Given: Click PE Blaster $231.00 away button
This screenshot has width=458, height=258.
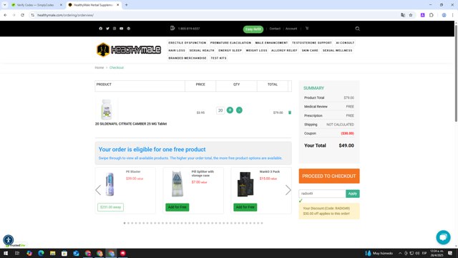Looking at the screenshot, I should point(110,207).
